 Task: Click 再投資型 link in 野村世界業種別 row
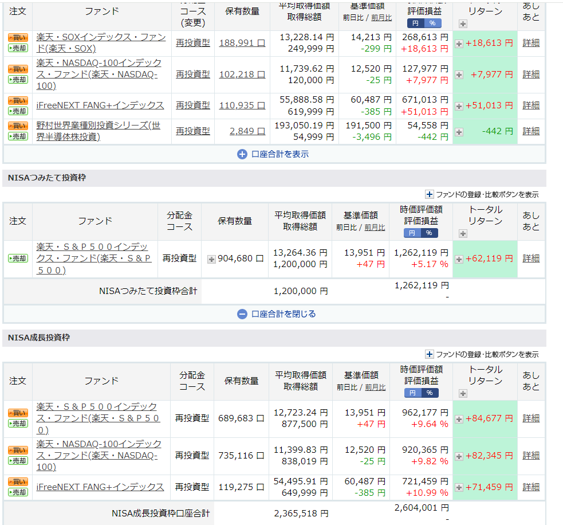[193, 131]
